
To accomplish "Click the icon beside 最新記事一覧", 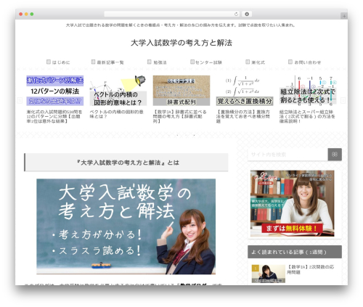I will pos(93,62).
